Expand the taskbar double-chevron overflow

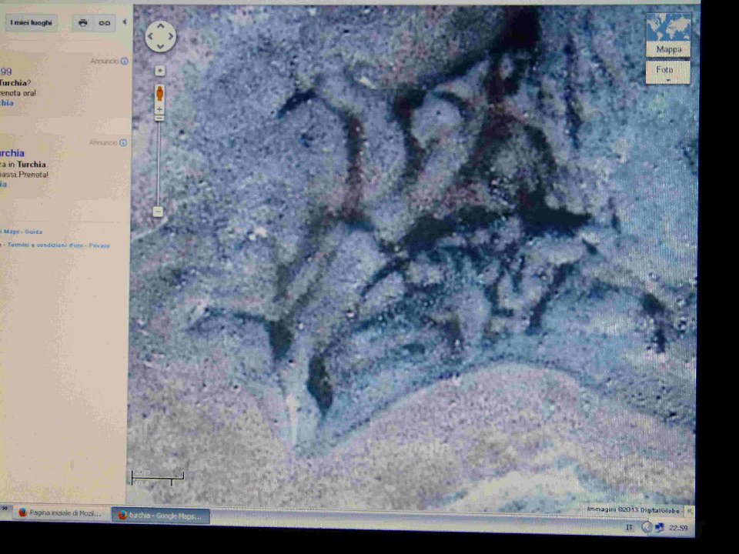(5, 509)
